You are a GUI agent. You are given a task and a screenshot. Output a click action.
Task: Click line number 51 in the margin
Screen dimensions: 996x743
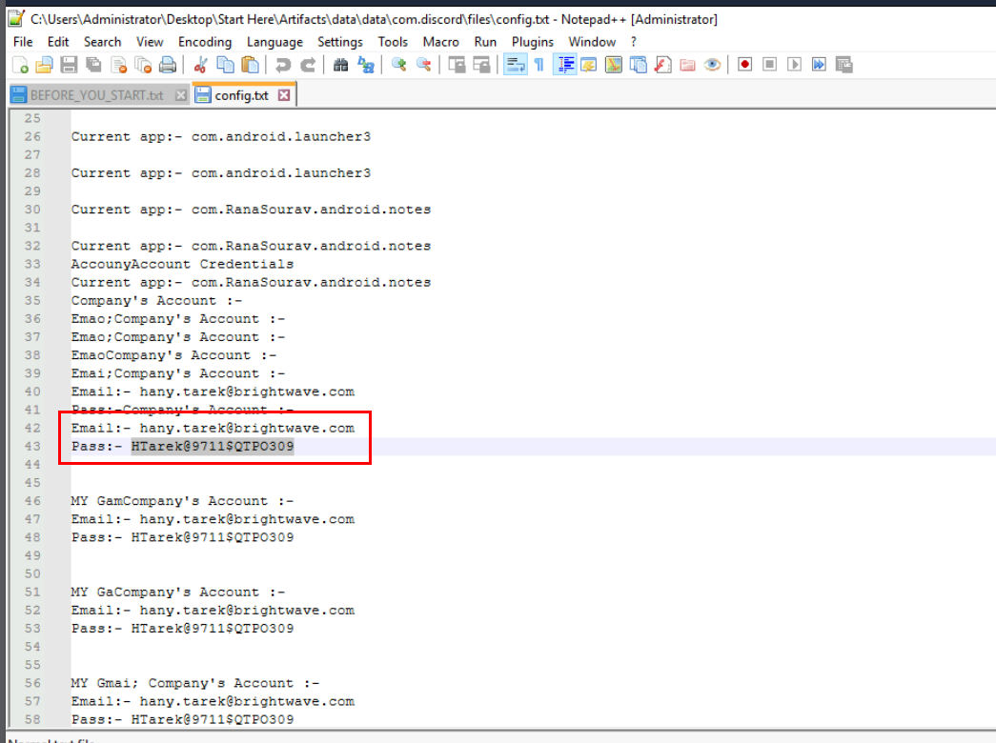pos(32,592)
